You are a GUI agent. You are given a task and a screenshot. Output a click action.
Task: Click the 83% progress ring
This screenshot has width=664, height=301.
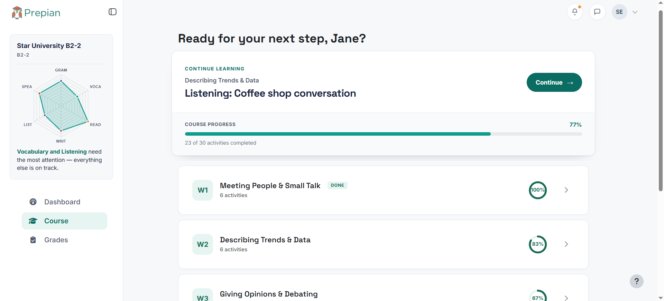click(x=538, y=244)
